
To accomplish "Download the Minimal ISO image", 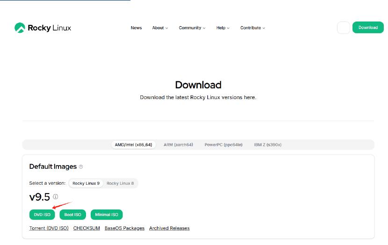I will pyautogui.click(x=107, y=215).
